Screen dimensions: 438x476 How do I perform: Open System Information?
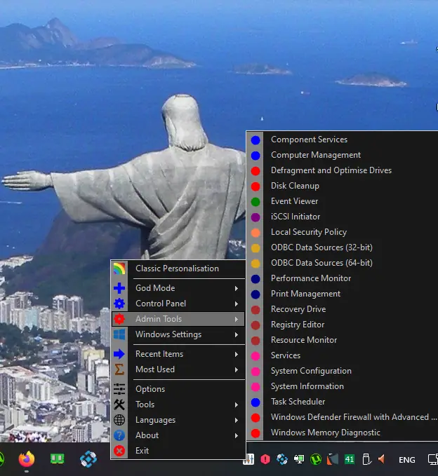[343, 386]
